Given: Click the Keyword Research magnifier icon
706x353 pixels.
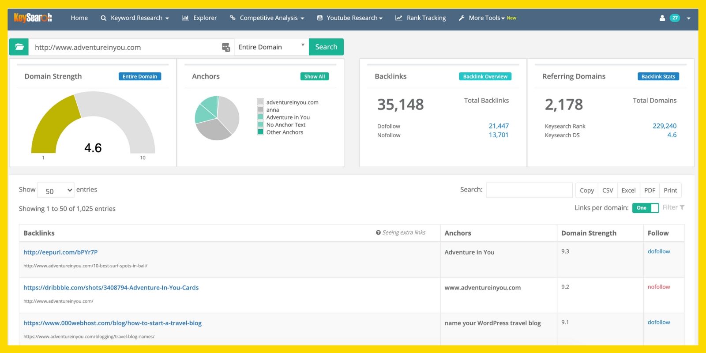Looking at the screenshot, I should [x=104, y=18].
